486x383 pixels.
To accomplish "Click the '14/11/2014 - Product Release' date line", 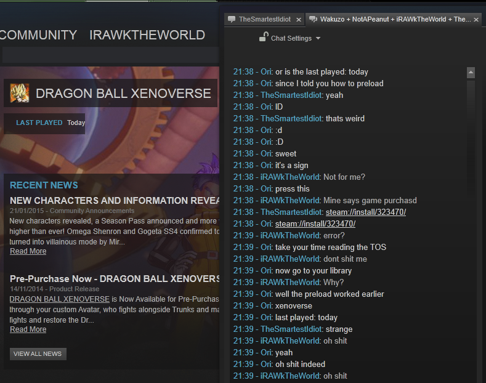I will pos(55,289).
